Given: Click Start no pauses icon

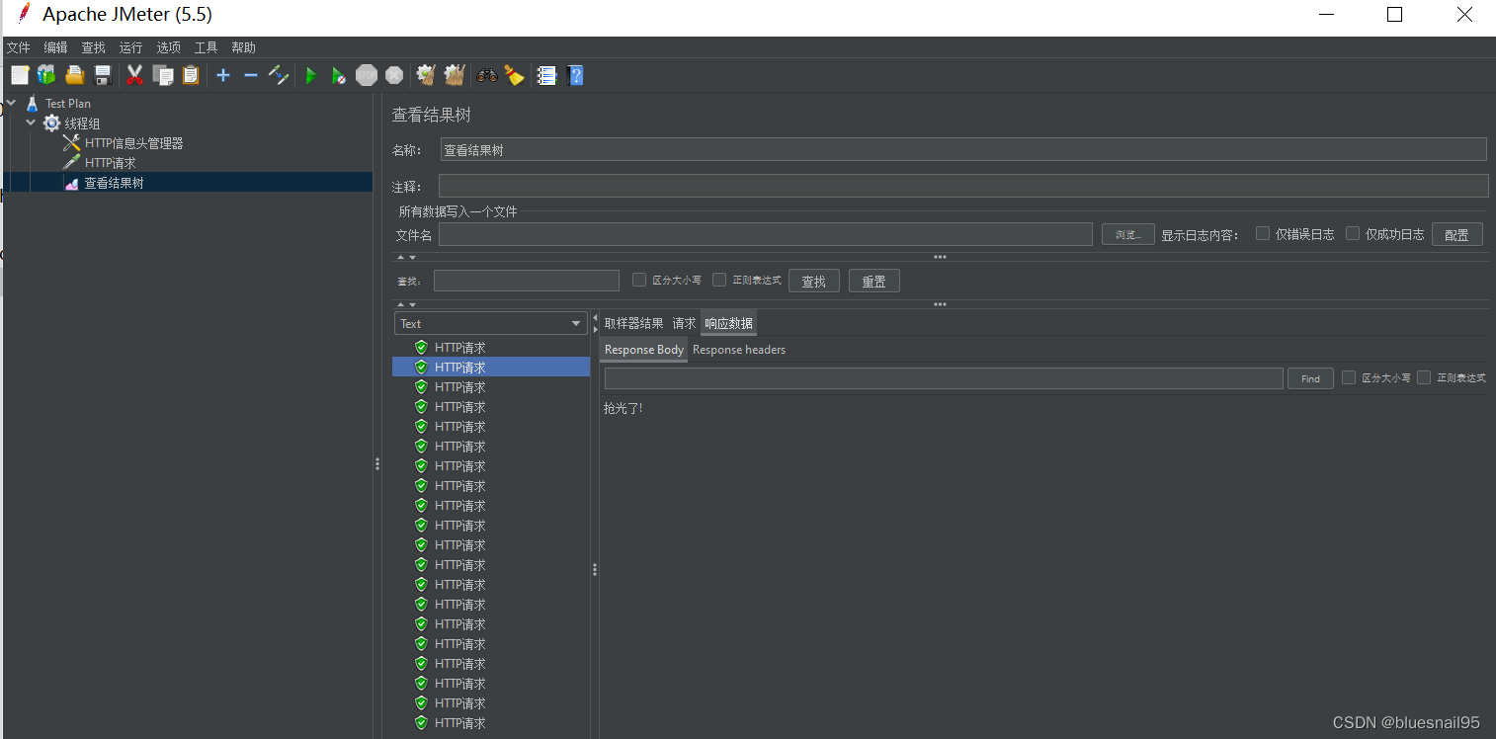Looking at the screenshot, I should pyautogui.click(x=339, y=75).
